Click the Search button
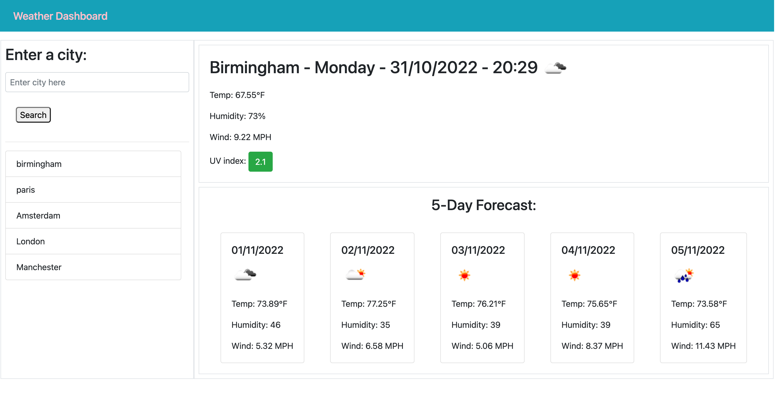The width and height of the screenshot is (782, 396). [x=33, y=115]
